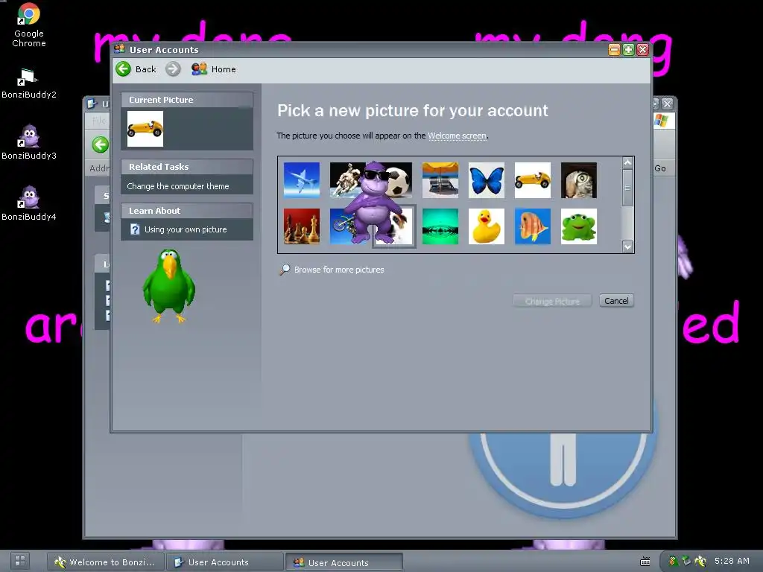This screenshot has height=572, width=763.
Task: Switch to Welcome to Bonzi taskbar window
Action: pyautogui.click(x=106, y=562)
